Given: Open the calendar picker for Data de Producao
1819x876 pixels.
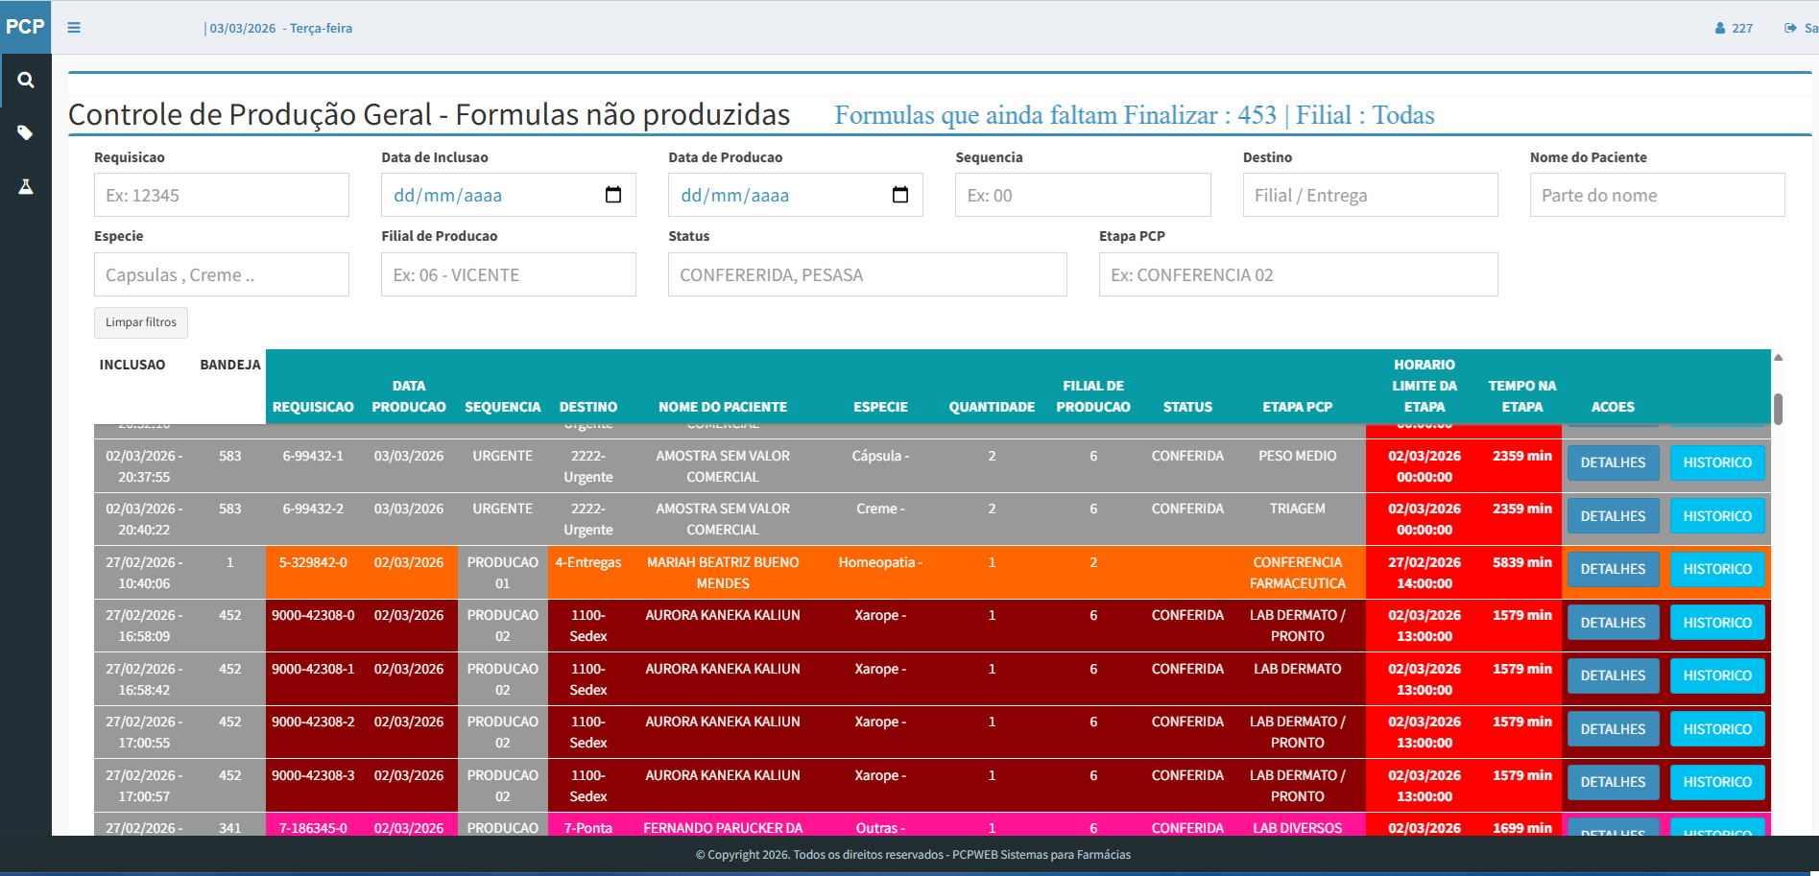Looking at the screenshot, I should tap(900, 195).
